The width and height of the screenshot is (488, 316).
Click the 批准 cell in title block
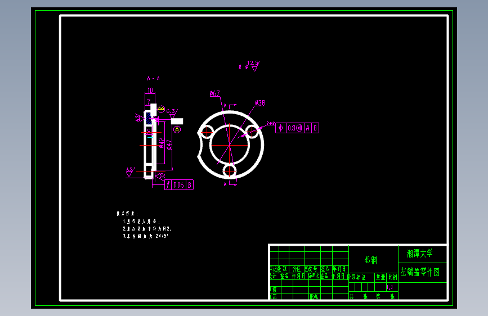[x=314, y=296]
